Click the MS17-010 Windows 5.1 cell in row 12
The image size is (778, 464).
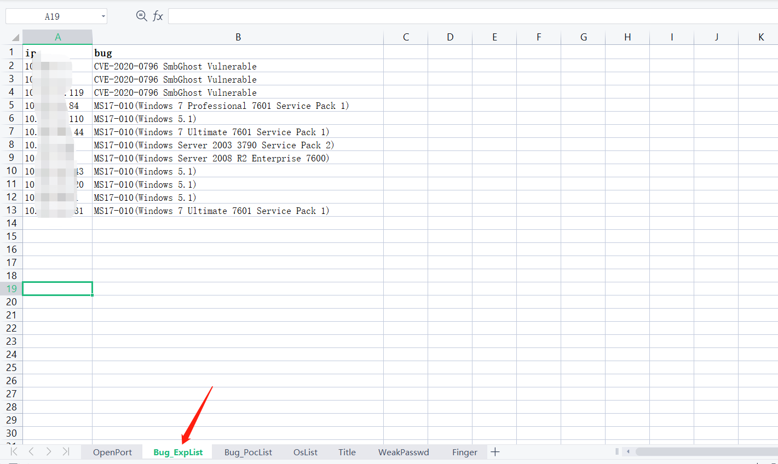click(x=238, y=198)
